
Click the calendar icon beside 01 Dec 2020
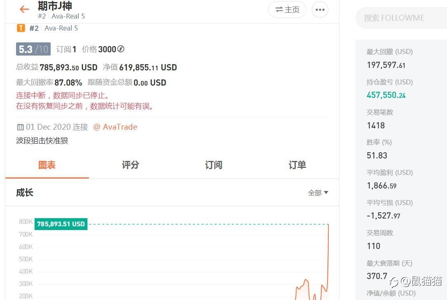pos(20,127)
